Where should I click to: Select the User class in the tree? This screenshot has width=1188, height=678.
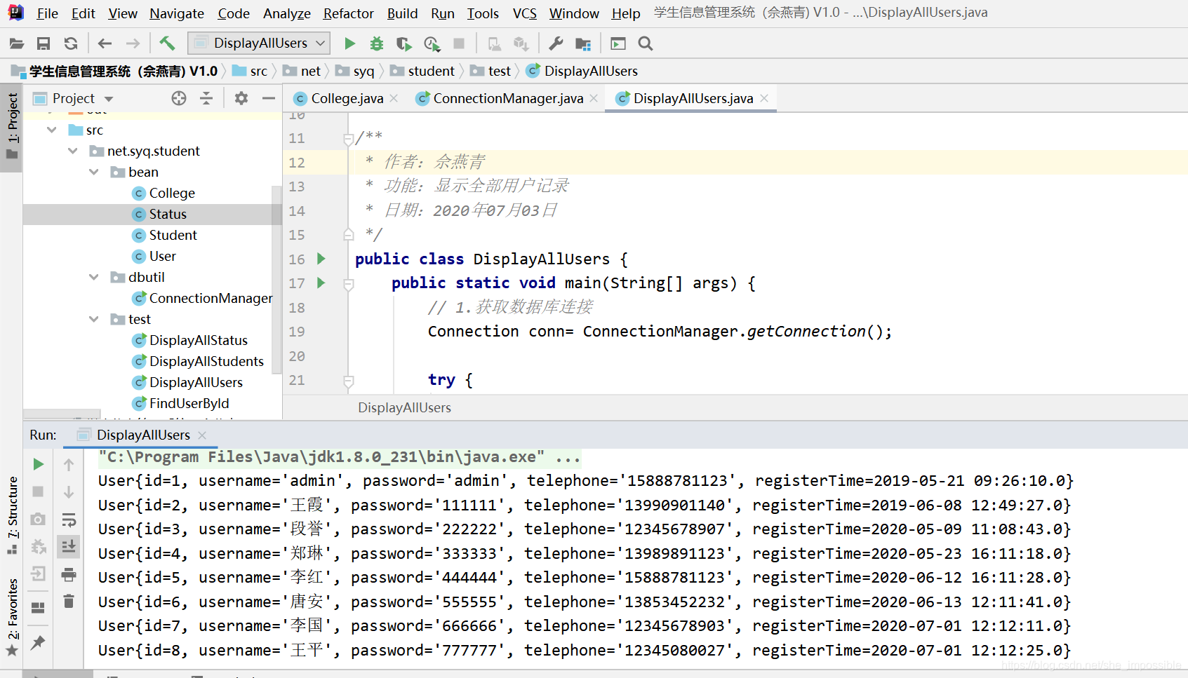[163, 256]
